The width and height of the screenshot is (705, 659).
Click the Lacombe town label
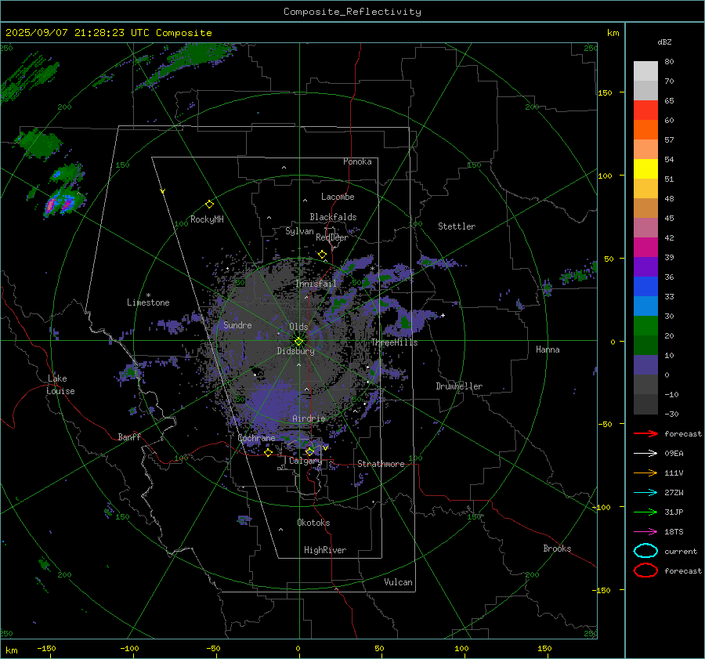coord(338,197)
